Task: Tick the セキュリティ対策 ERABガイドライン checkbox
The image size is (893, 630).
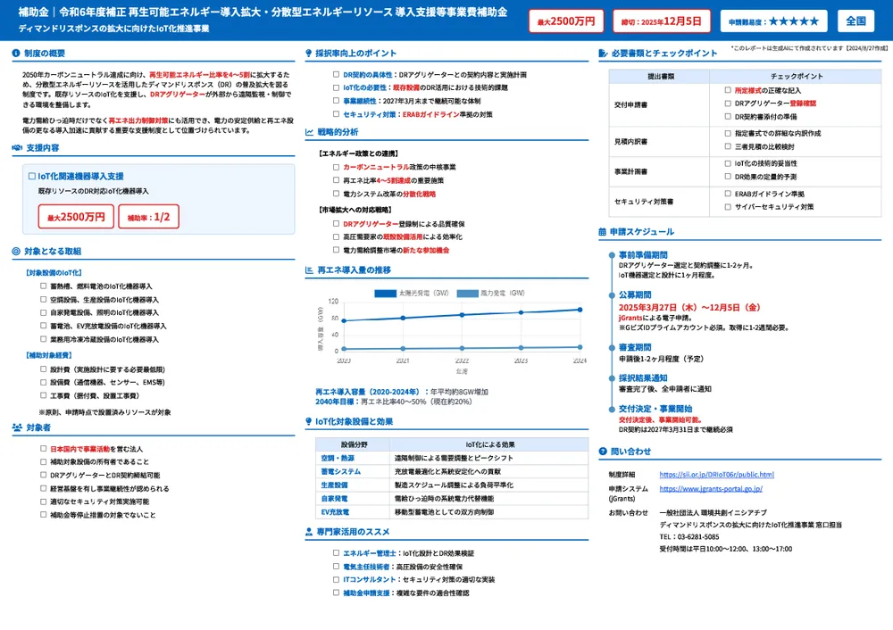Action: pos(336,114)
